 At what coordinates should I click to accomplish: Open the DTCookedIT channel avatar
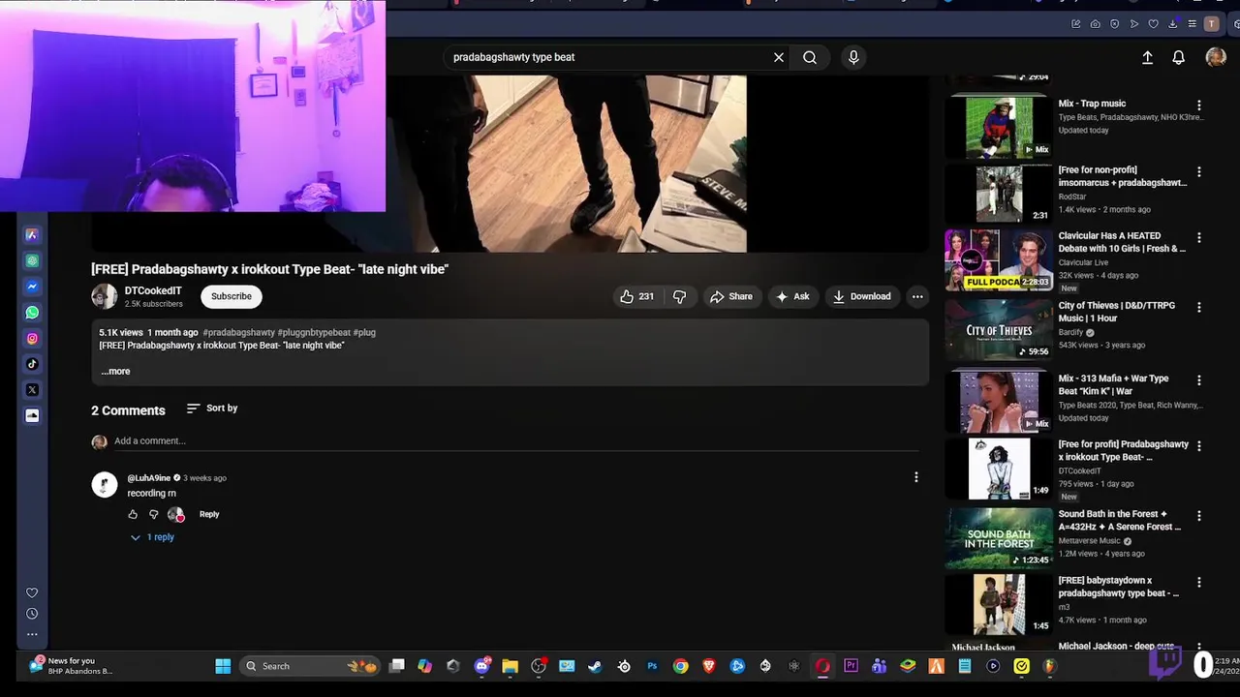coord(104,296)
